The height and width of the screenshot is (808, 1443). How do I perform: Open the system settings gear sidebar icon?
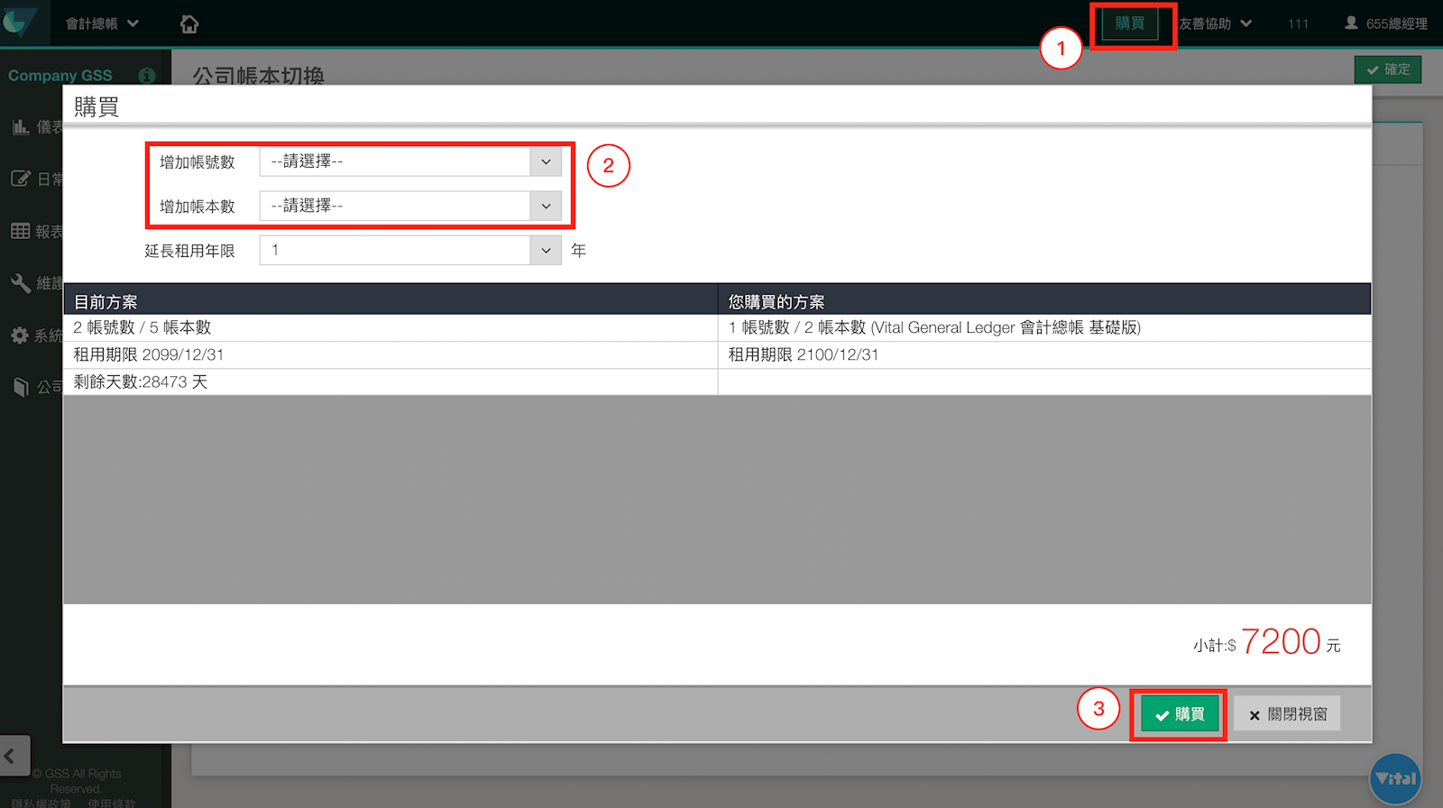(x=20, y=335)
